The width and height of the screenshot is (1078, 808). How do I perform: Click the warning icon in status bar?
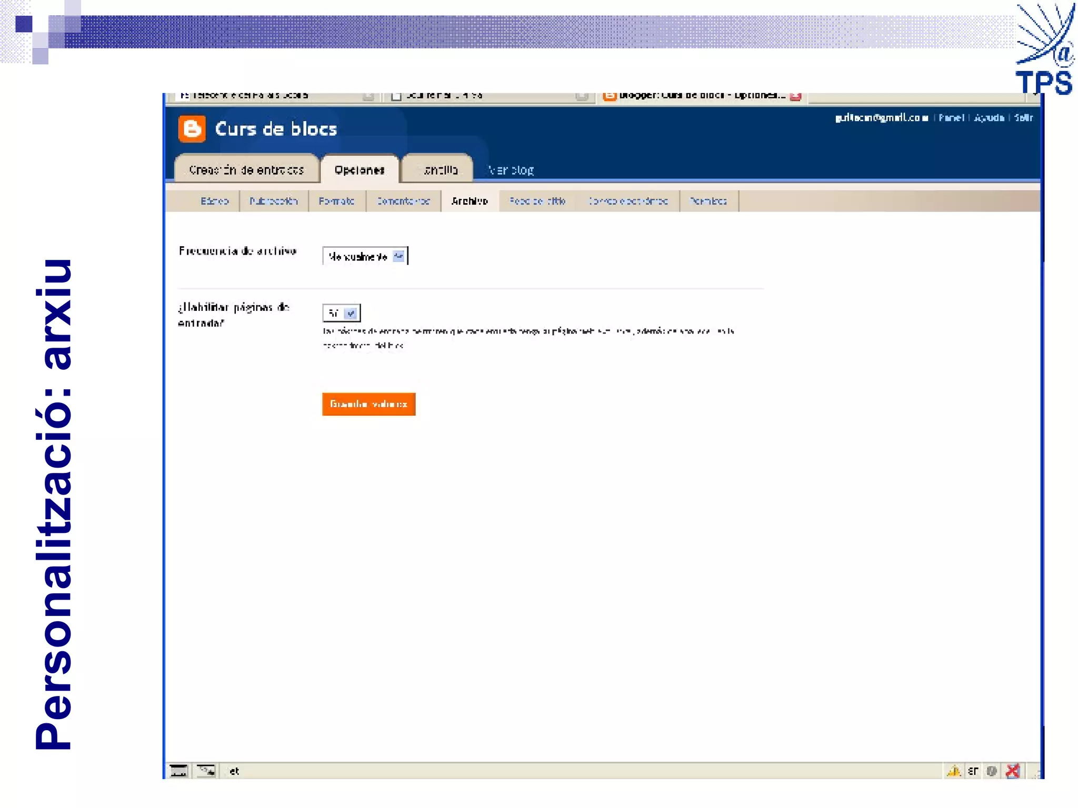point(954,771)
